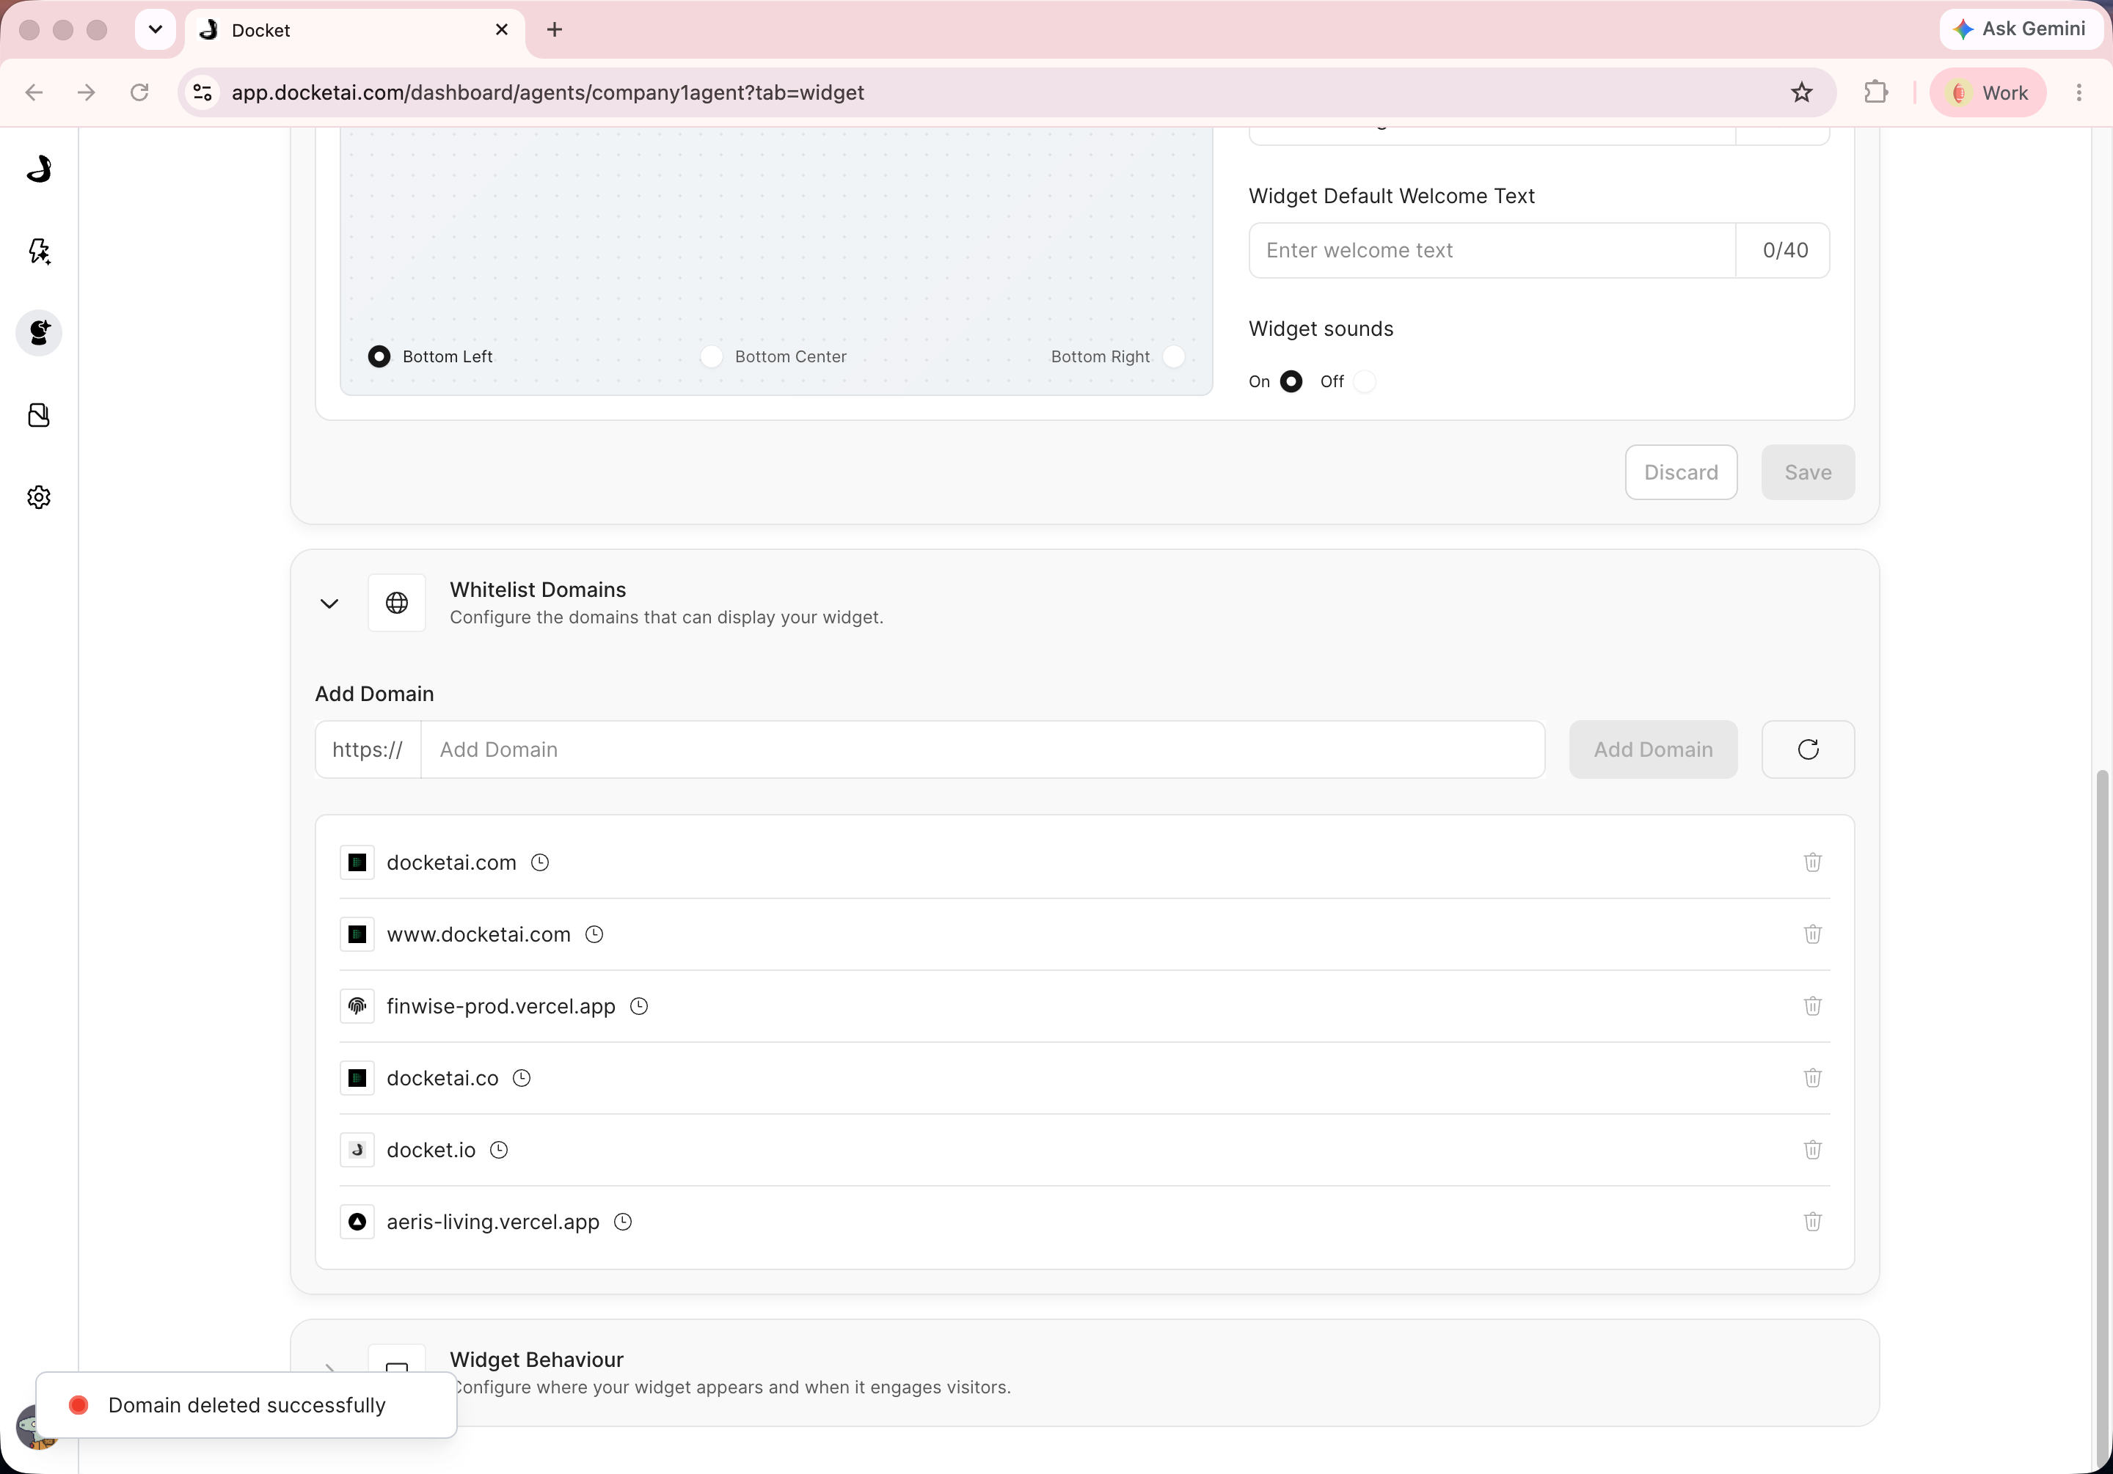2113x1474 pixels.
Task: Click the address bar URL
Action: click(547, 92)
